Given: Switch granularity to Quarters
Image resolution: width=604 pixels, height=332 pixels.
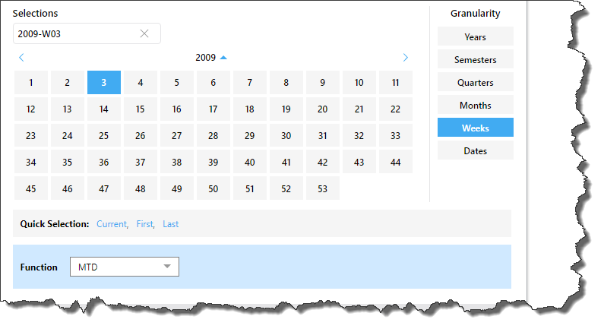Looking at the screenshot, I should click(x=475, y=82).
